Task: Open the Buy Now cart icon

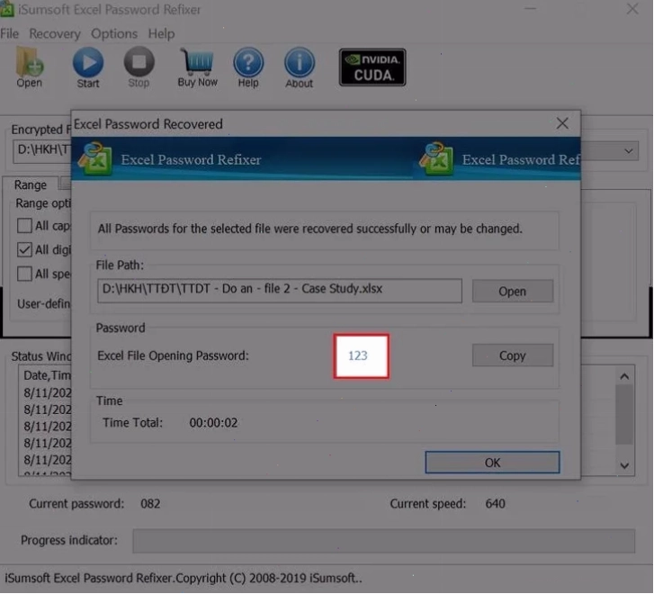Action: coord(197,67)
